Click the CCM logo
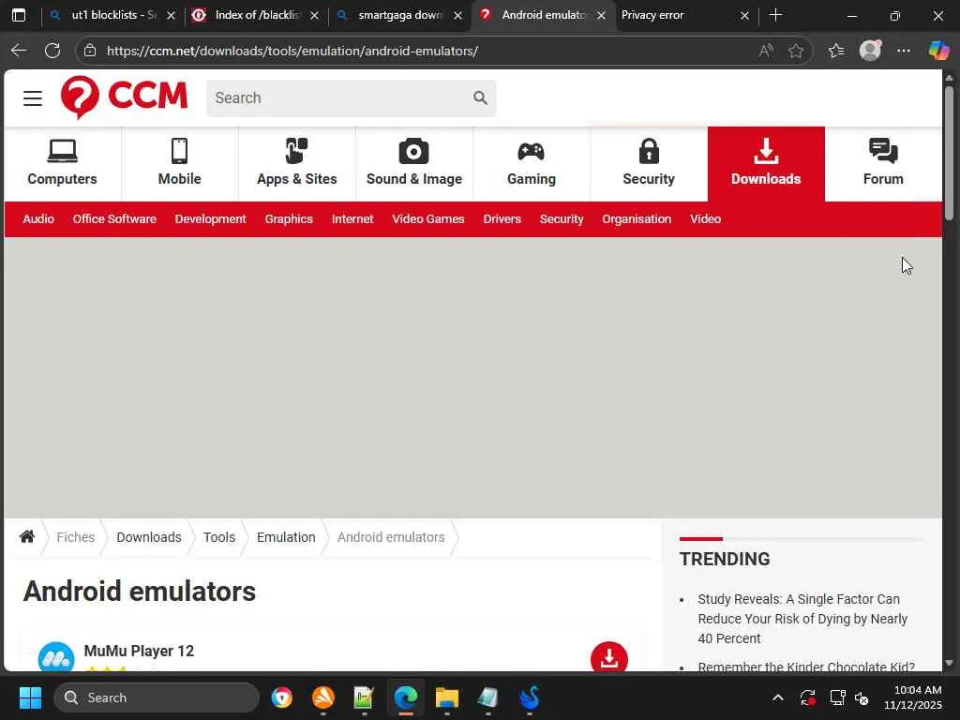960x720 pixels. click(124, 97)
